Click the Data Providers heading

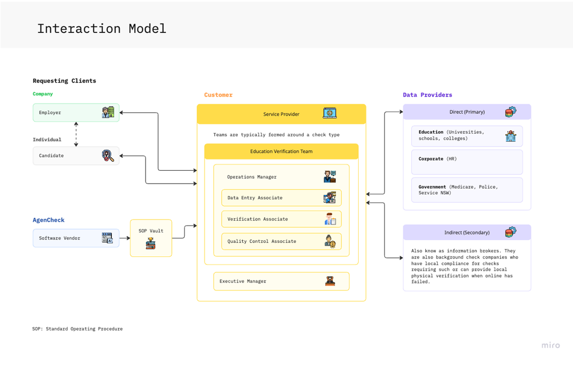(428, 95)
